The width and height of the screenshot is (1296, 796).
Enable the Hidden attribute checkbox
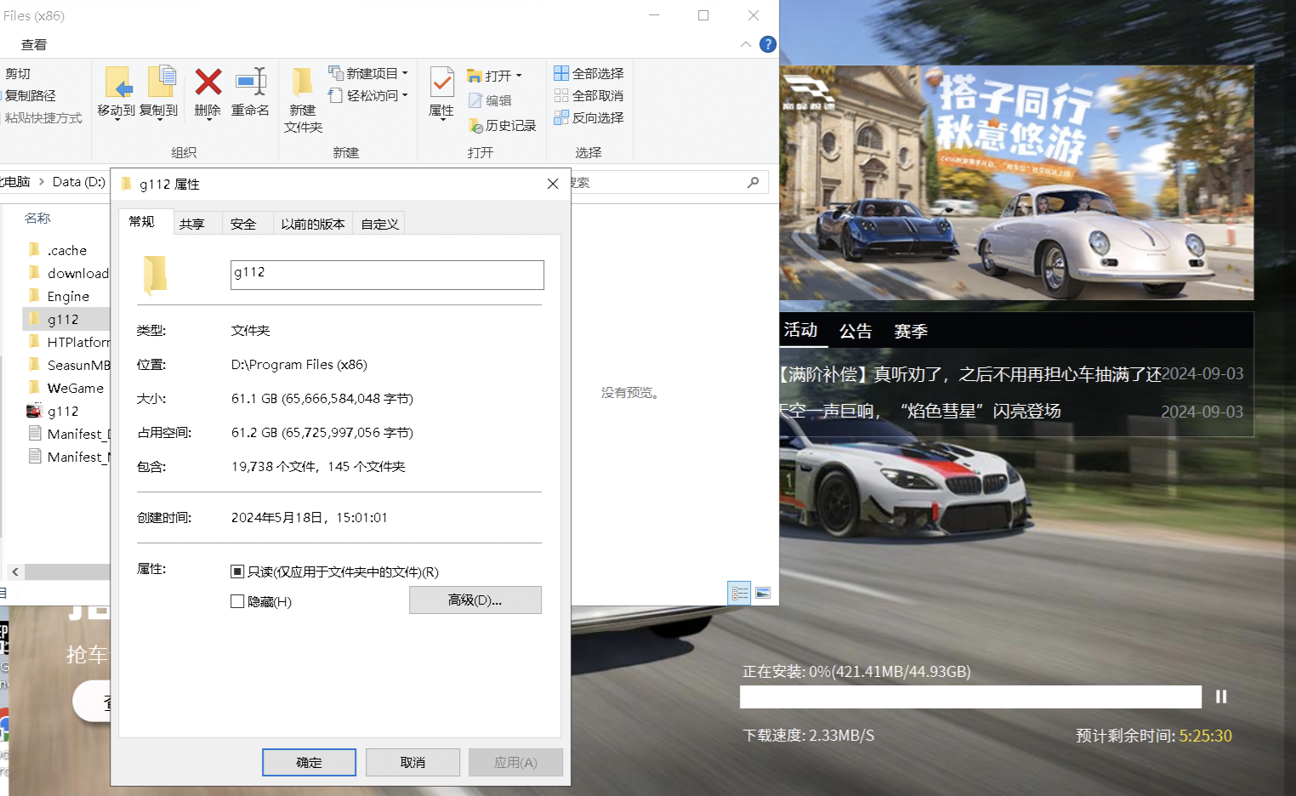237,601
